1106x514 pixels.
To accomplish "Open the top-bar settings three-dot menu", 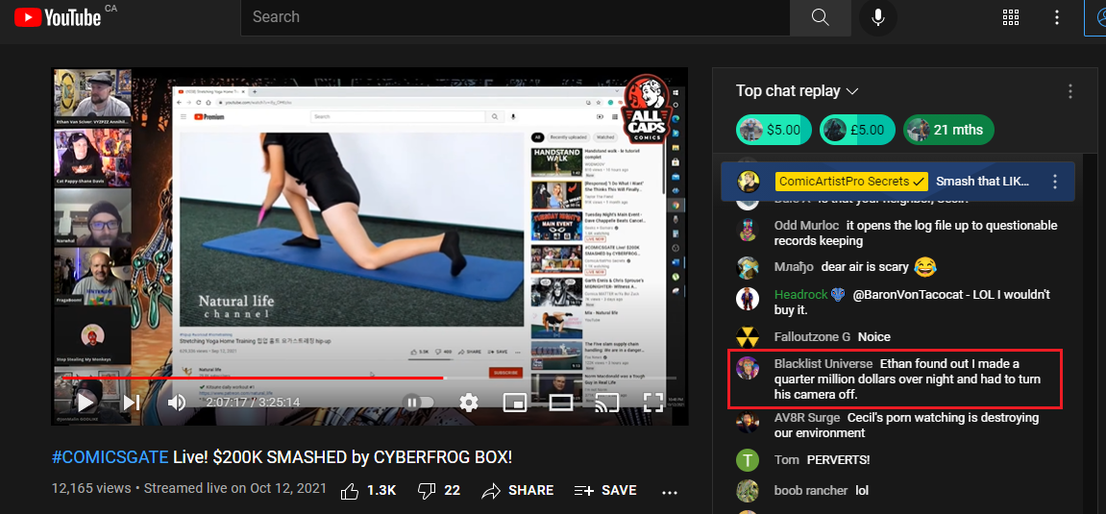I will click(1057, 17).
